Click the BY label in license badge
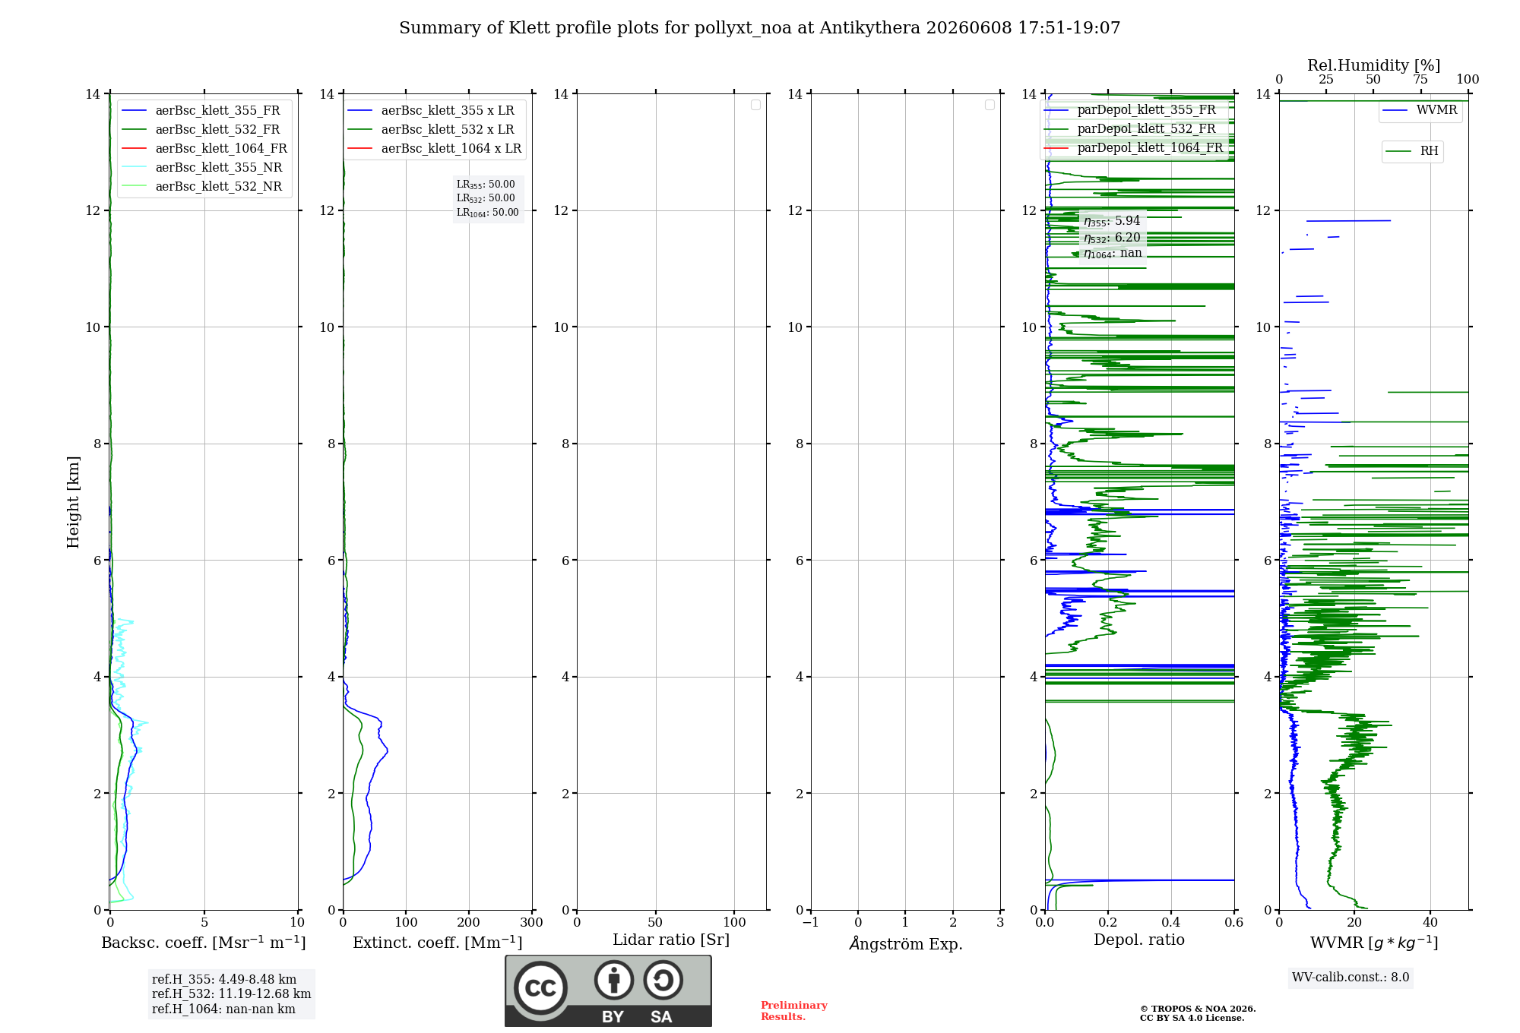 [613, 1017]
